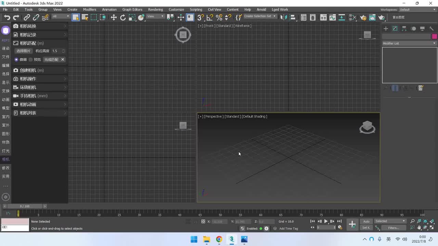Screen dimensions: 438x246
Task: Click the 完成匹配 button
Action: (x=51, y=59)
